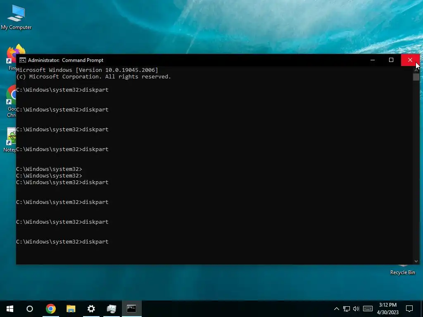Show hidden tray icons chevron
Screen dimensions: 423x317
coord(336,309)
